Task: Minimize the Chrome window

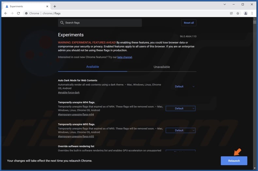Action: tap(234, 5)
